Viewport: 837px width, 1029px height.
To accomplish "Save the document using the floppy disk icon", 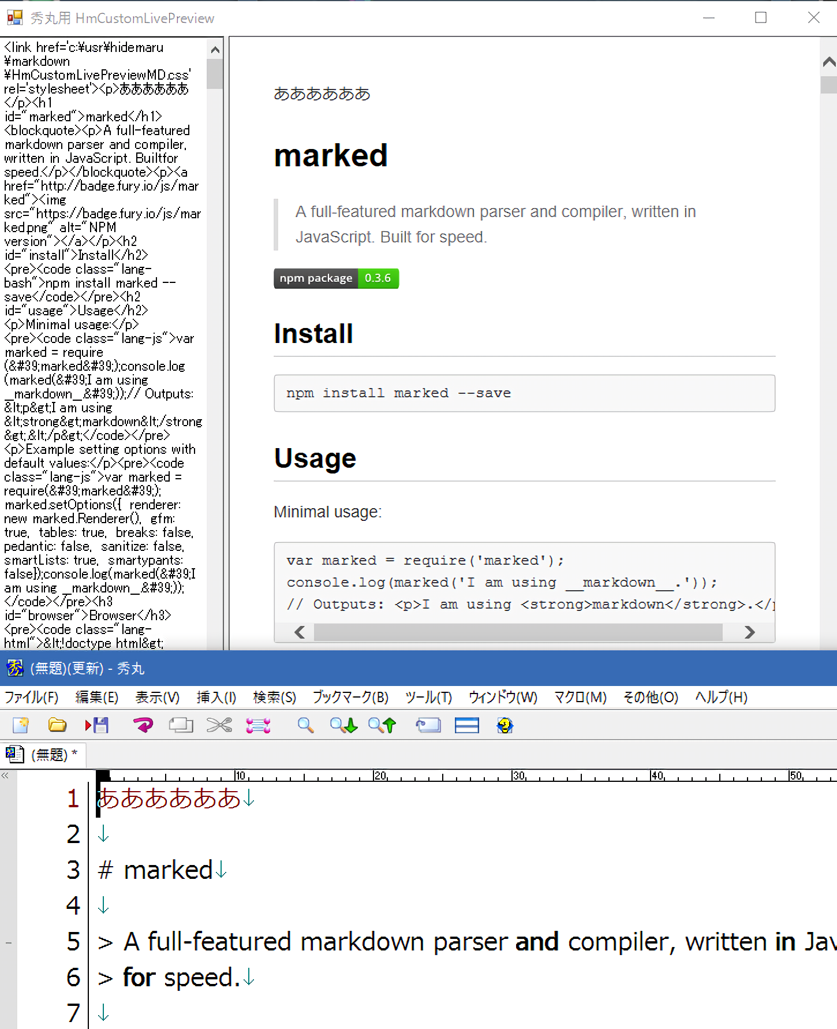I will [97, 725].
